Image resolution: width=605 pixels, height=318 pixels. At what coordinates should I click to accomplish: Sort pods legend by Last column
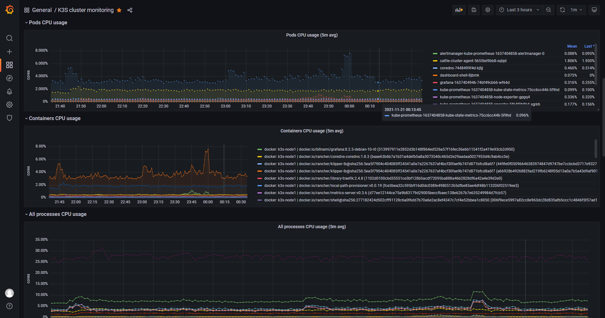[x=589, y=46]
